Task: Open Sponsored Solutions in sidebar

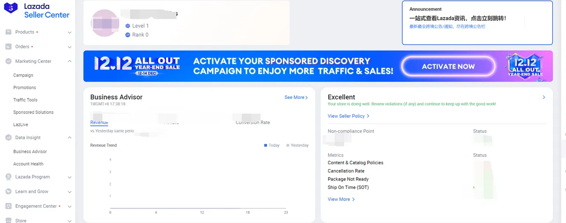Action: tap(33, 113)
